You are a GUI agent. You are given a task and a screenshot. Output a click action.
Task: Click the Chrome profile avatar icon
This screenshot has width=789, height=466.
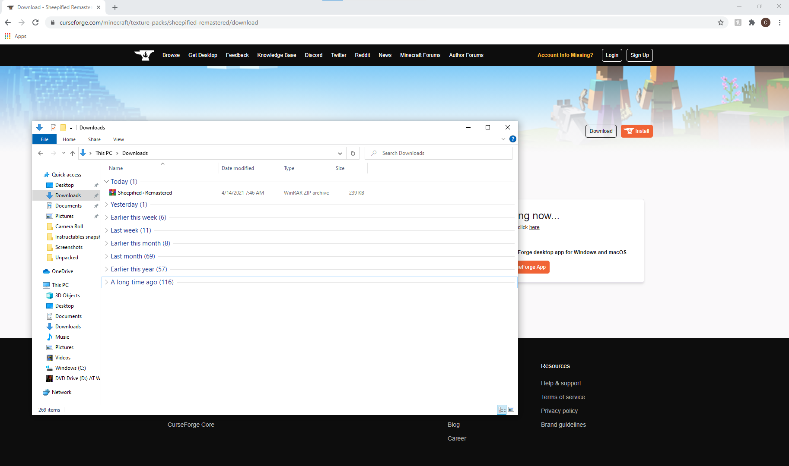pyautogui.click(x=766, y=22)
